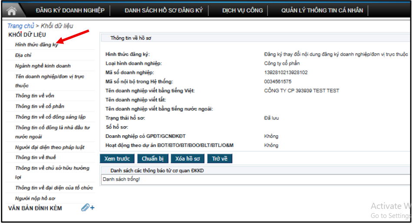Click the Mã số doanh nghiệp label
The width and height of the screenshot is (412, 224).
click(x=130, y=73)
